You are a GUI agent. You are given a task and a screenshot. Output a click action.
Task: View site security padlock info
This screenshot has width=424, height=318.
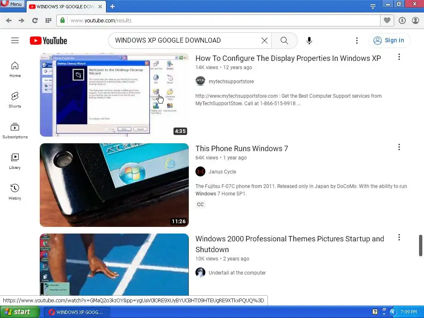point(63,20)
